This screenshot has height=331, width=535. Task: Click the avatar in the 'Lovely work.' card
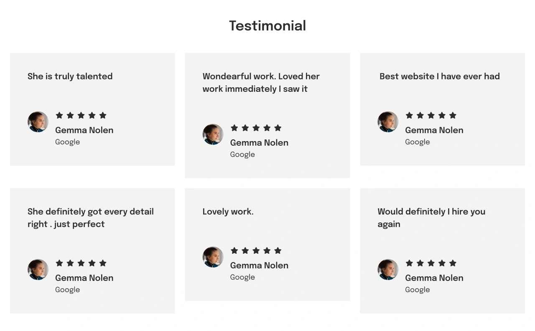[x=213, y=257]
